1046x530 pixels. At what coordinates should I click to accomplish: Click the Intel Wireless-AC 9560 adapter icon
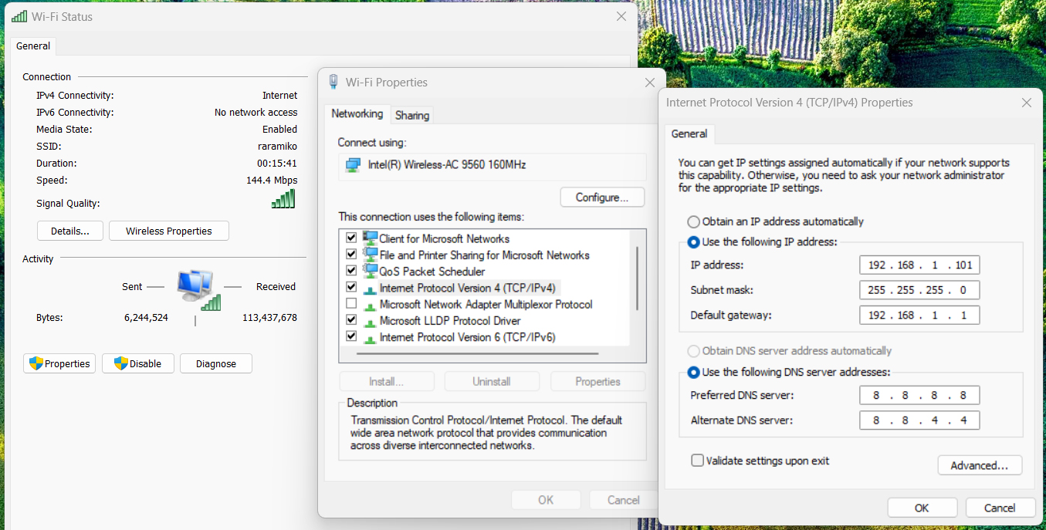click(353, 165)
